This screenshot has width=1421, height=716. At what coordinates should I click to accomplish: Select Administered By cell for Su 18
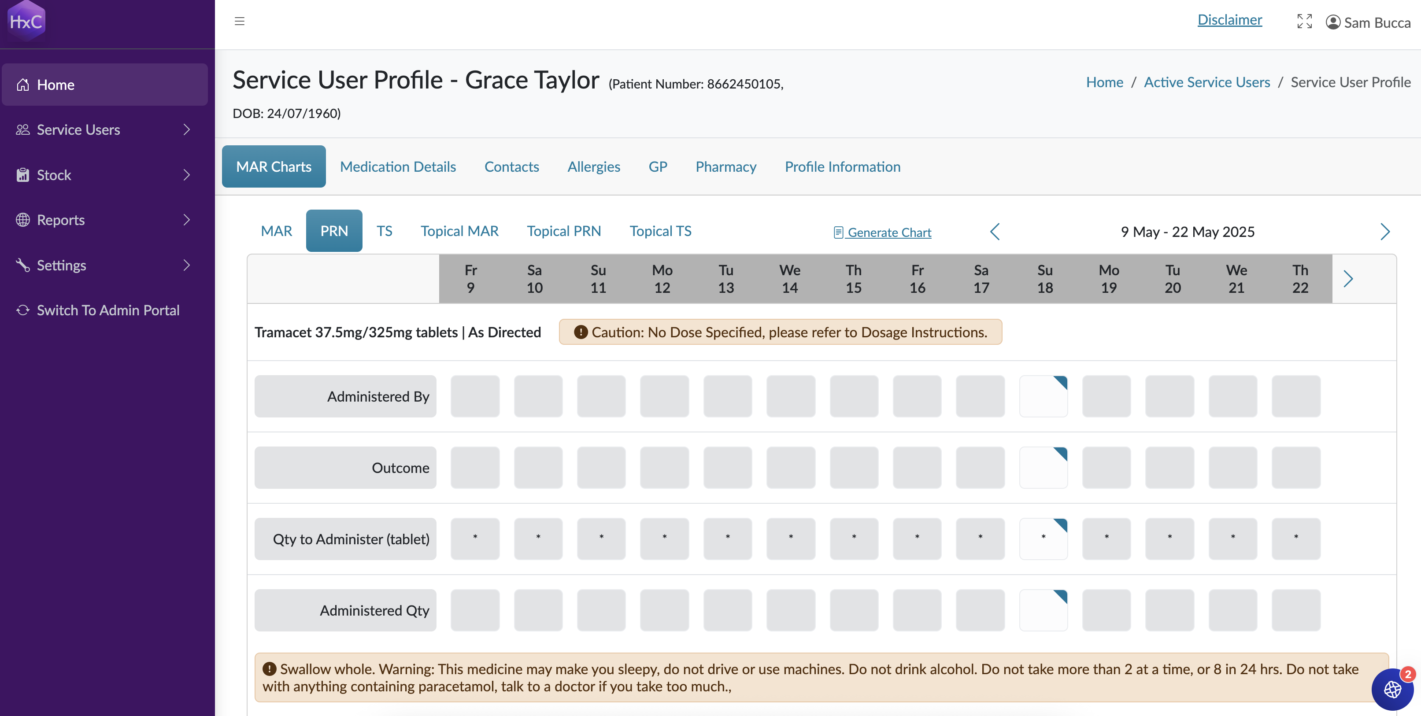point(1043,396)
